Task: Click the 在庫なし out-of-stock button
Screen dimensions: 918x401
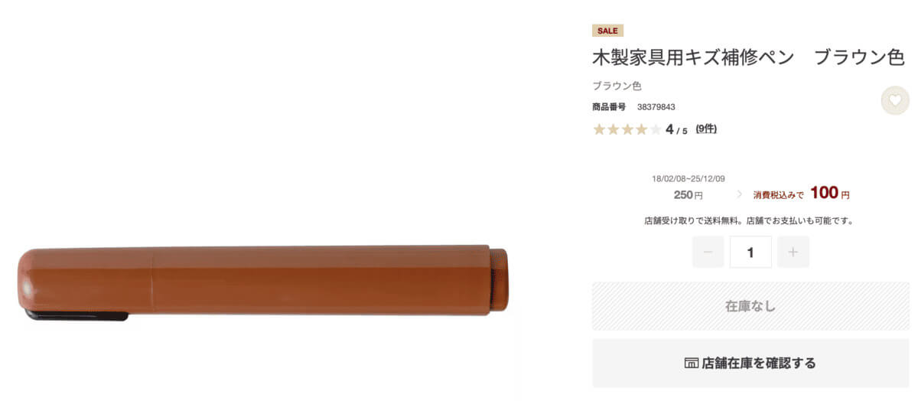Action: point(750,306)
